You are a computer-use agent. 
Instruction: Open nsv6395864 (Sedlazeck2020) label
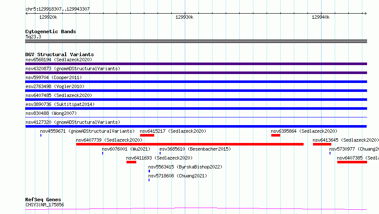click(x=304, y=131)
